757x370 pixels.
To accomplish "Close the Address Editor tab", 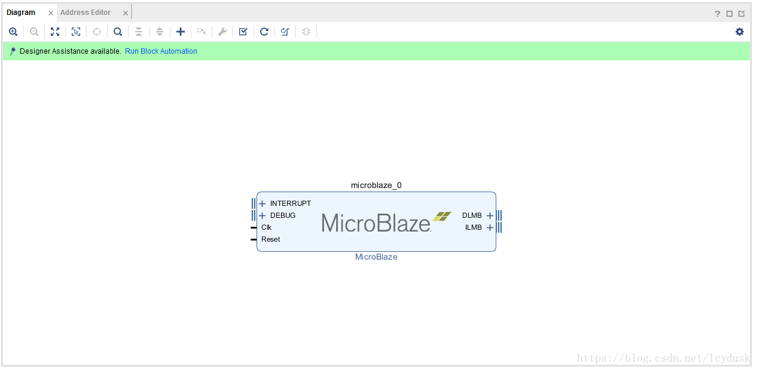I will coord(126,13).
